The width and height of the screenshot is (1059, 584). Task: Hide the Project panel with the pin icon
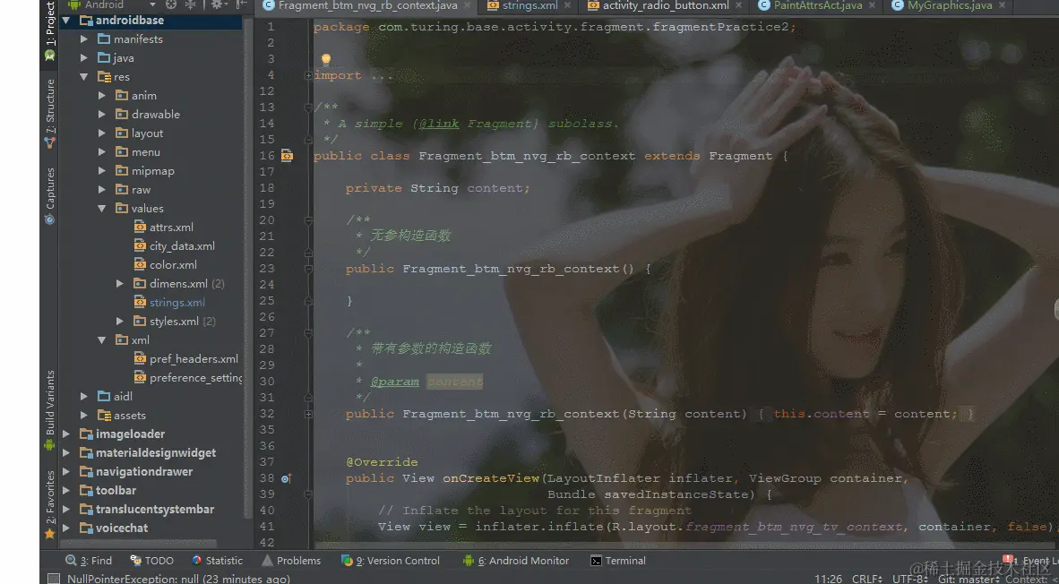pos(240,4)
